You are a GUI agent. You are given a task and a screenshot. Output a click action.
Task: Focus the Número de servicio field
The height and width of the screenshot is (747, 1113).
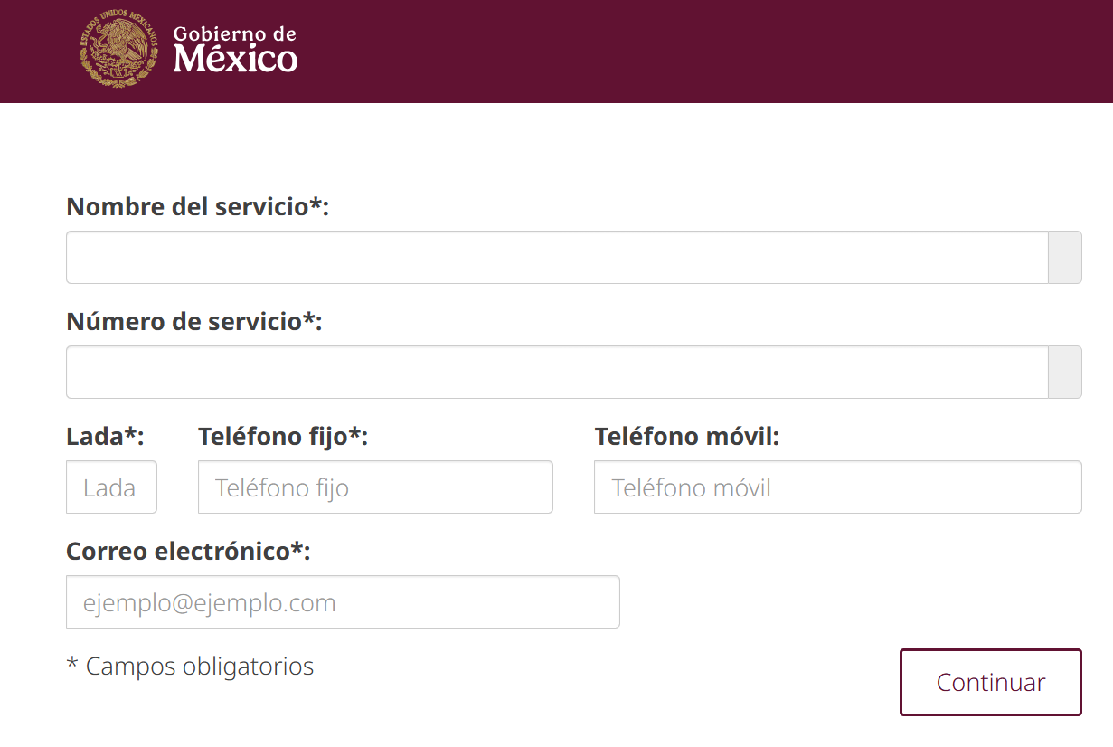pos(557,372)
